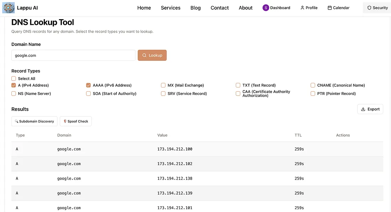The height and width of the screenshot is (212, 391).
Task: Open the Profile link text
Action: [x=311, y=8]
